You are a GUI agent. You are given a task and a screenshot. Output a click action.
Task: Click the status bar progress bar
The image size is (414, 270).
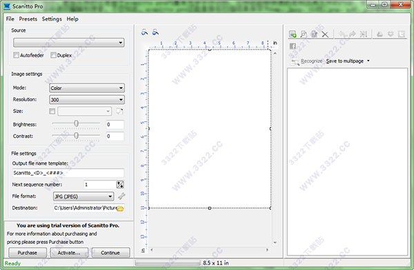[x=168, y=263]
